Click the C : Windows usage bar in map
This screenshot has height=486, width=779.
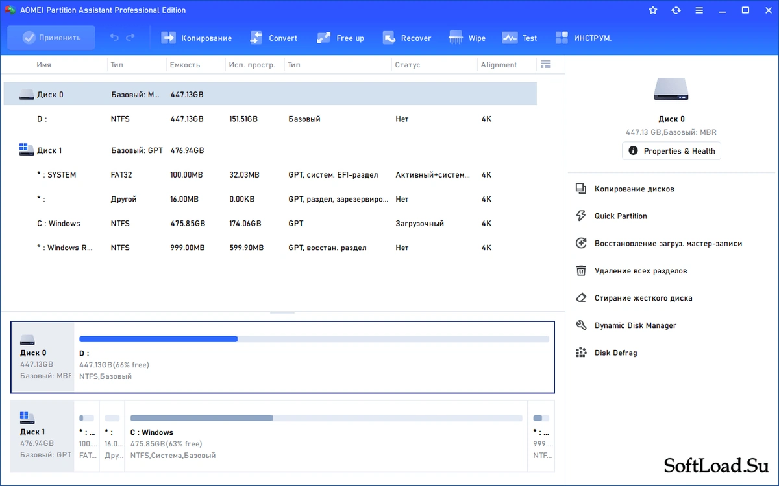(327, 418)
